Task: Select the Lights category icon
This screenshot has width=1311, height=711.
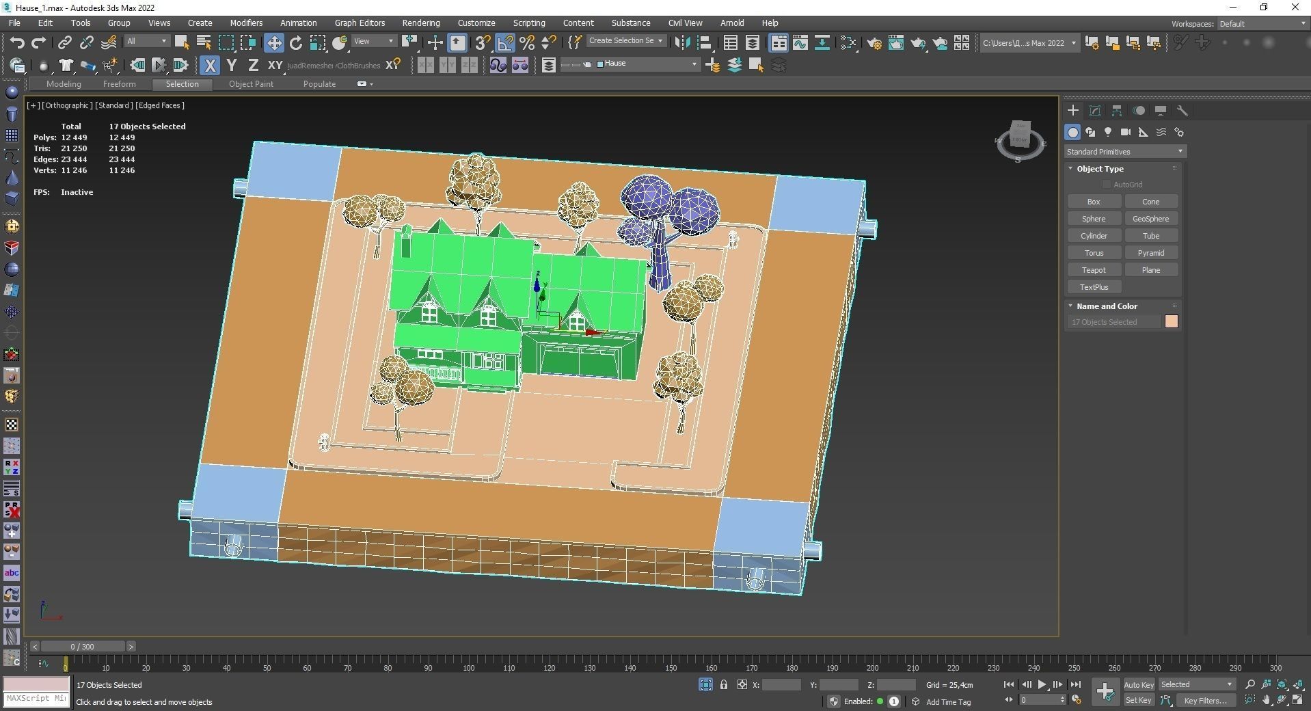Action: coord(1108,132)
